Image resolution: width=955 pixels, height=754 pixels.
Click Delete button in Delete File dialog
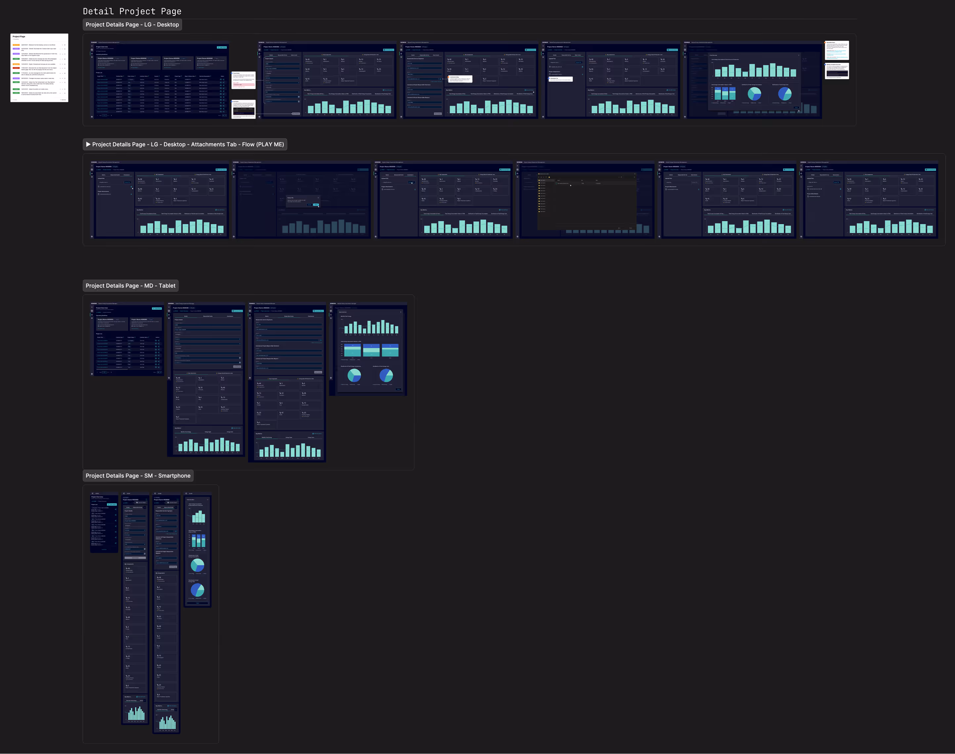click(316, 205)
